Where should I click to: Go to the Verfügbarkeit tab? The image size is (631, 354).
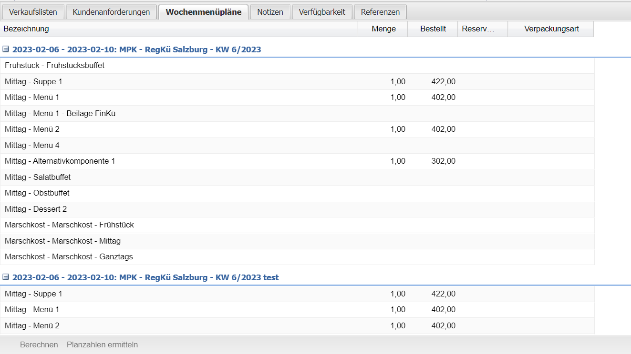(x=322, y=12)
